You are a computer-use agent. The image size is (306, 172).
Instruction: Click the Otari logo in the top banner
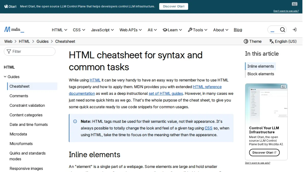pyautogui.click(x=10, y=6)
